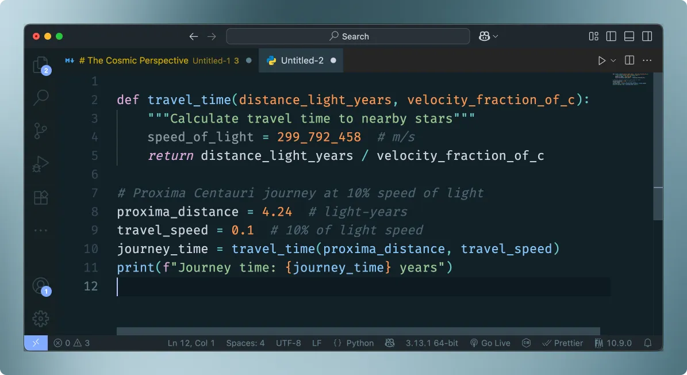Open the Run and Debug panel
Image resolution: width=687 pixels, height=375 pixels.
(40, 163)
